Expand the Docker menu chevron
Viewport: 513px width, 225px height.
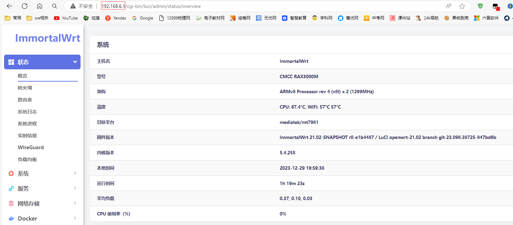point(75,218)
